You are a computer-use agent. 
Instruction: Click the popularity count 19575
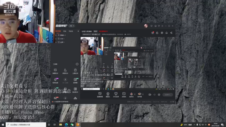129,34
